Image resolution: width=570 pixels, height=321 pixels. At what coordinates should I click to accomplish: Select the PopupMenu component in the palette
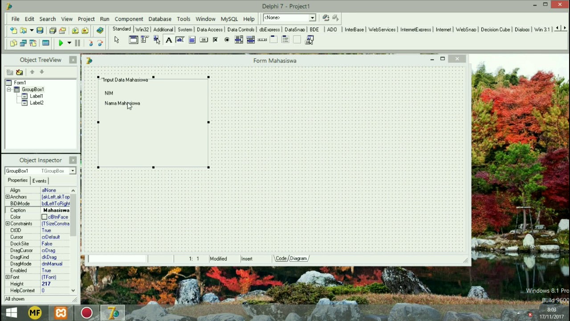(157, 40)
